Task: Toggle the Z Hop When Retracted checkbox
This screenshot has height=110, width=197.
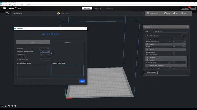Action: 173,55
